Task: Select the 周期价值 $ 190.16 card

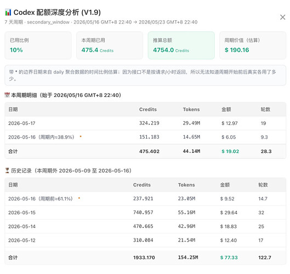Action: click(253, 45)
